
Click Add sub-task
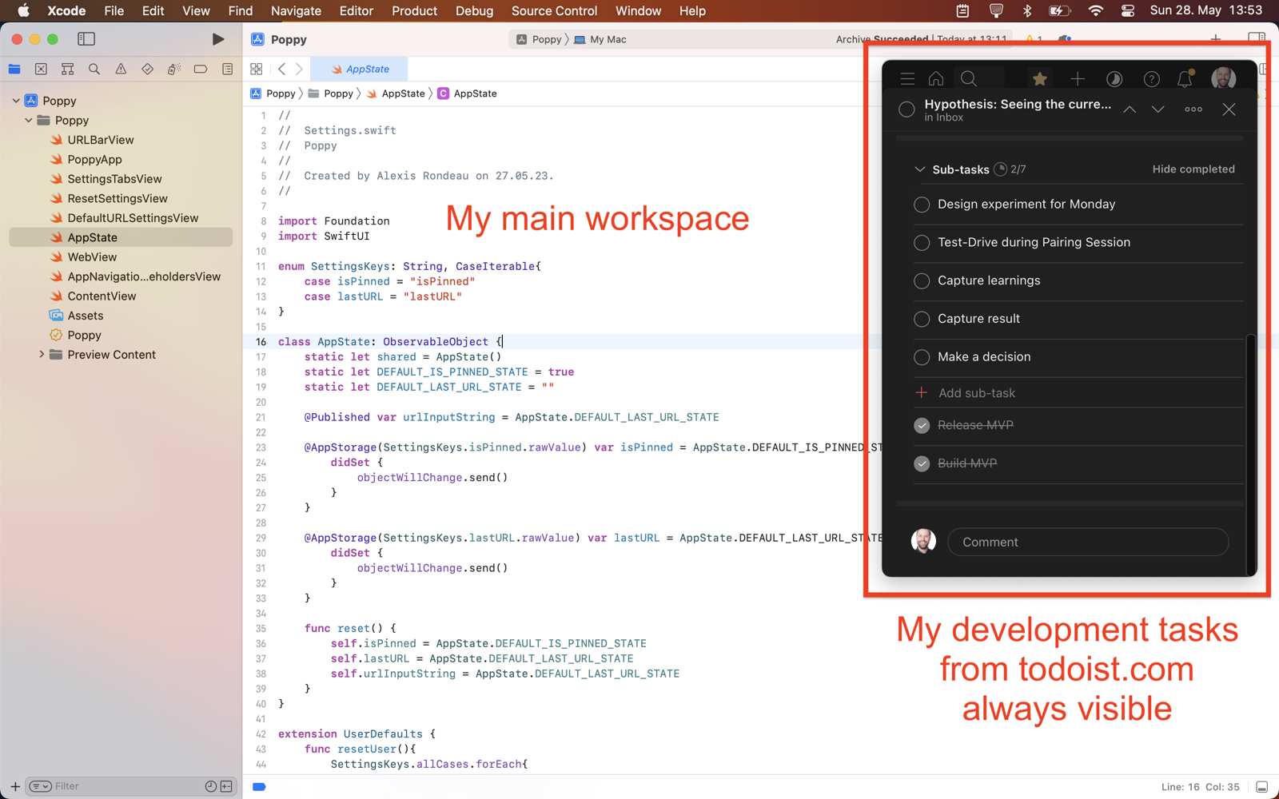tap(976, 393)
